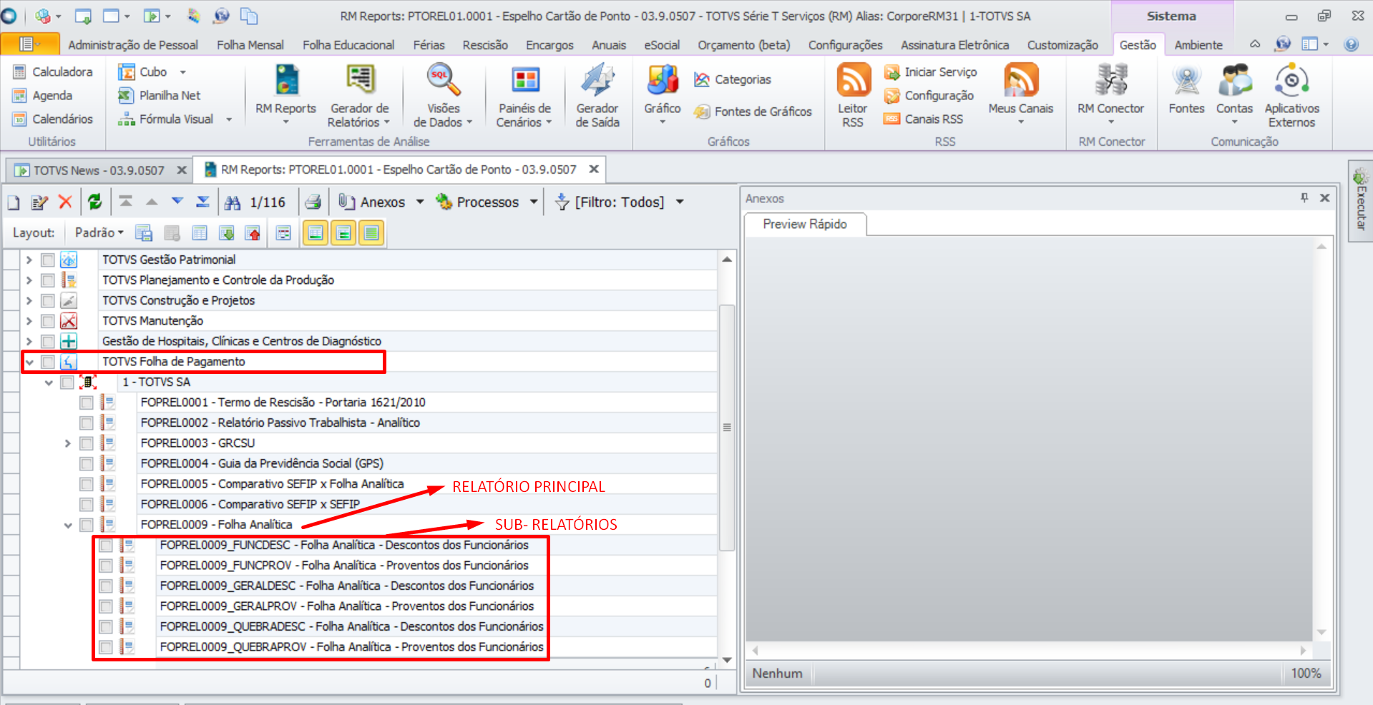1373x705 pixels.
Task: Select the Preview Rápido tab
Action: pos(805,224)
